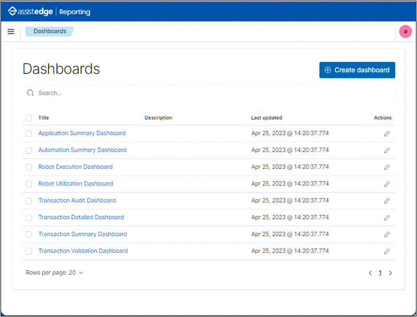This screenshot has width=417, height=317.
Task: Open the hamburger navigation menu
Action: point(11,31)
